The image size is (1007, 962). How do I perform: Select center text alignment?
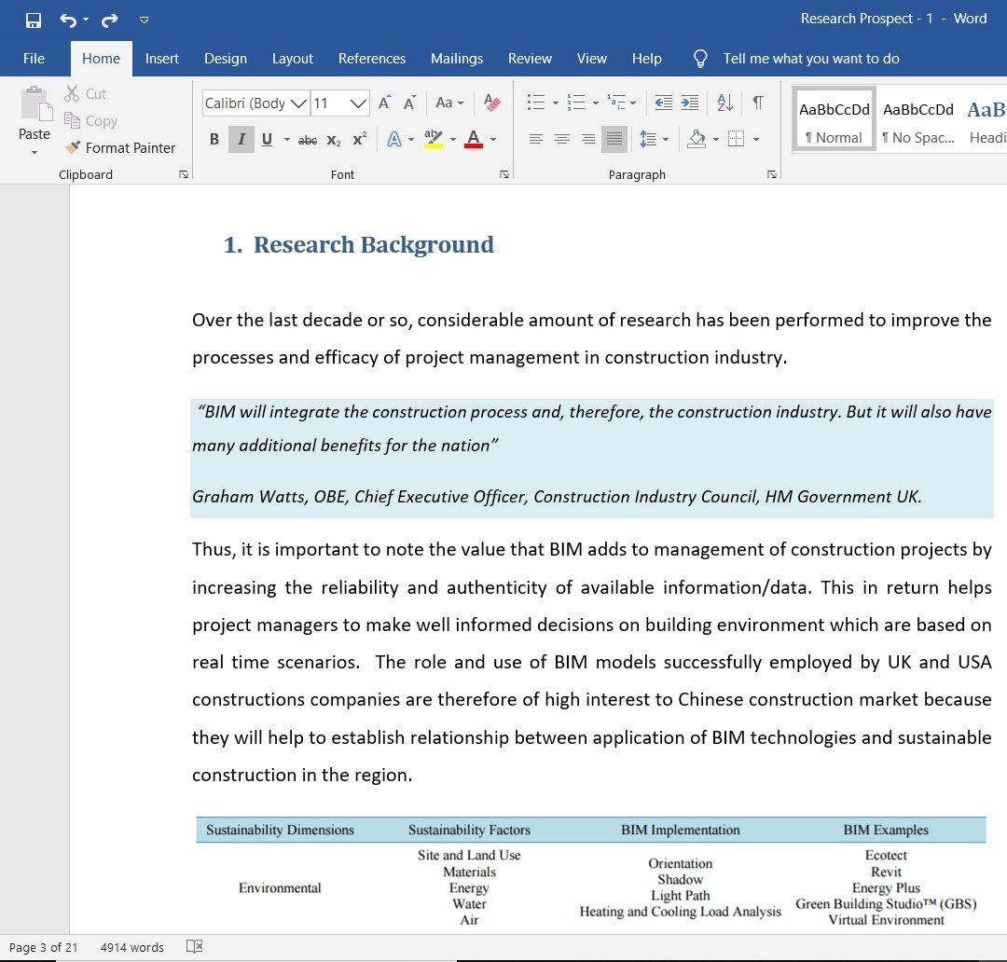(x=561, y=138)
